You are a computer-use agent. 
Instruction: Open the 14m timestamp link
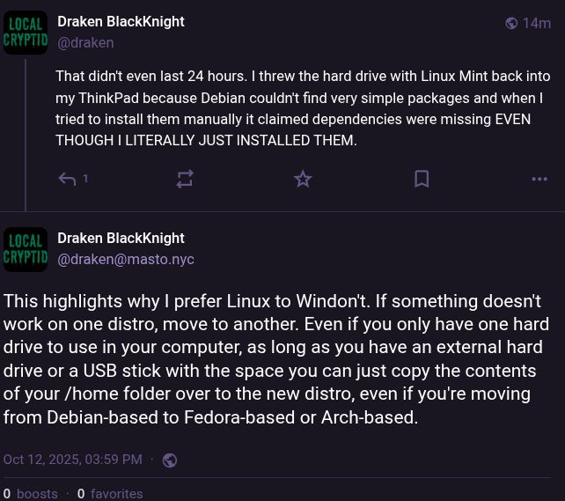click(536, 23)
